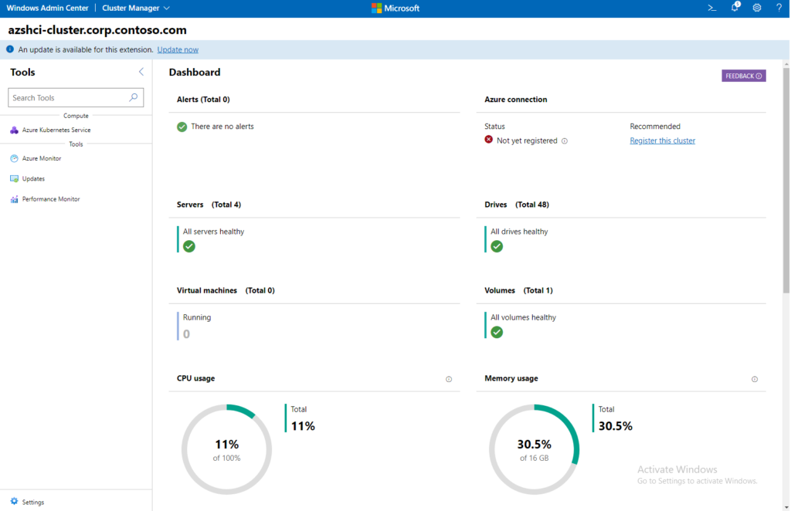The width and height of the screenshot is (791, 511).
Task: Open the settings gear in header
Action: tap(757, 8)
